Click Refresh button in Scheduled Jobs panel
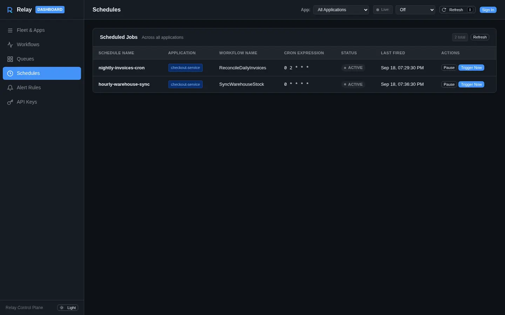This screenshot has height=315, width=505. tap(480, 37)
